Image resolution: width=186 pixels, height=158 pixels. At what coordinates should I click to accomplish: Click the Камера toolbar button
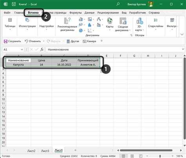89,41
